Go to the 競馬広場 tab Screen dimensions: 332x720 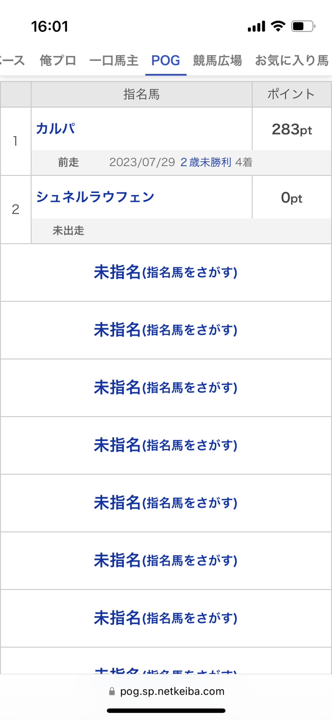click(x=217, y=60)
